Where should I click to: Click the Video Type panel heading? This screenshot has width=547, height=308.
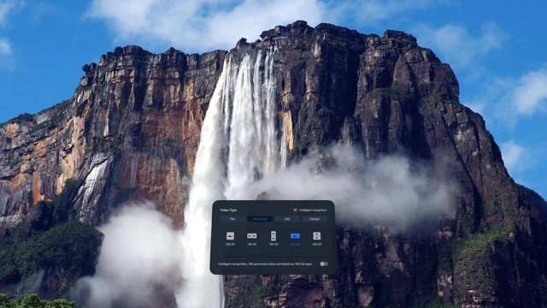[228, 210]
